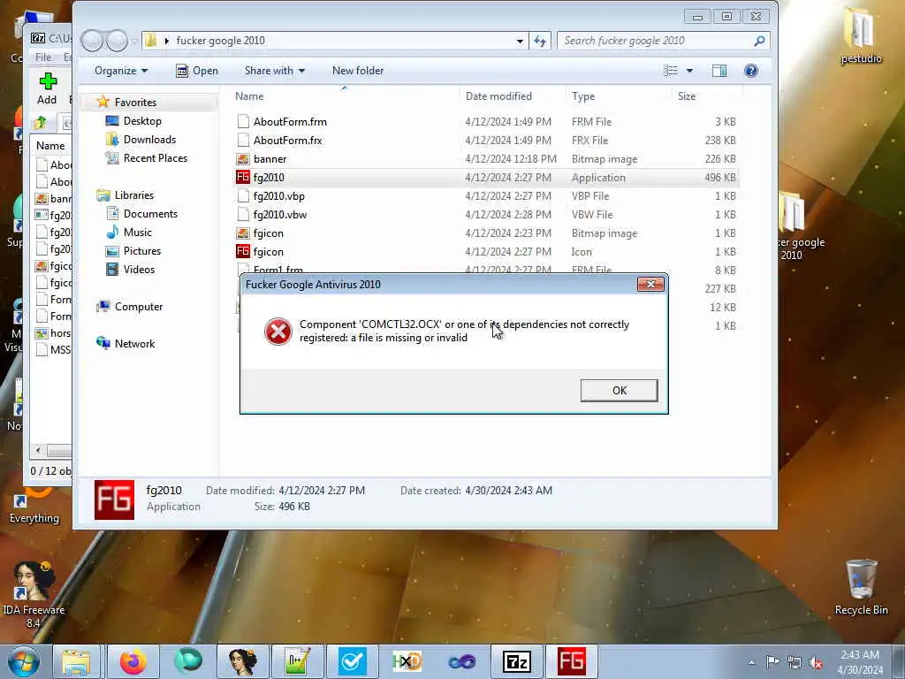Click the Explorer Forward navigation button
The width and height of the screenshot is (905, 679).
pyautogui.click(x=118, y=41)
